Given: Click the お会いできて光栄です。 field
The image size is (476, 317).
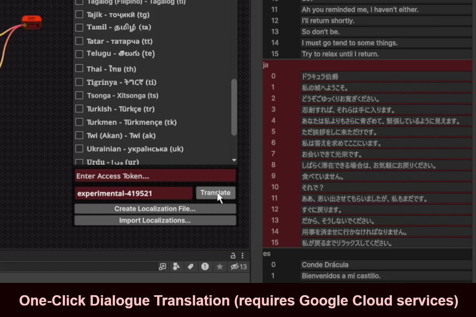Looking at the screenshot, I should [386, 154].
